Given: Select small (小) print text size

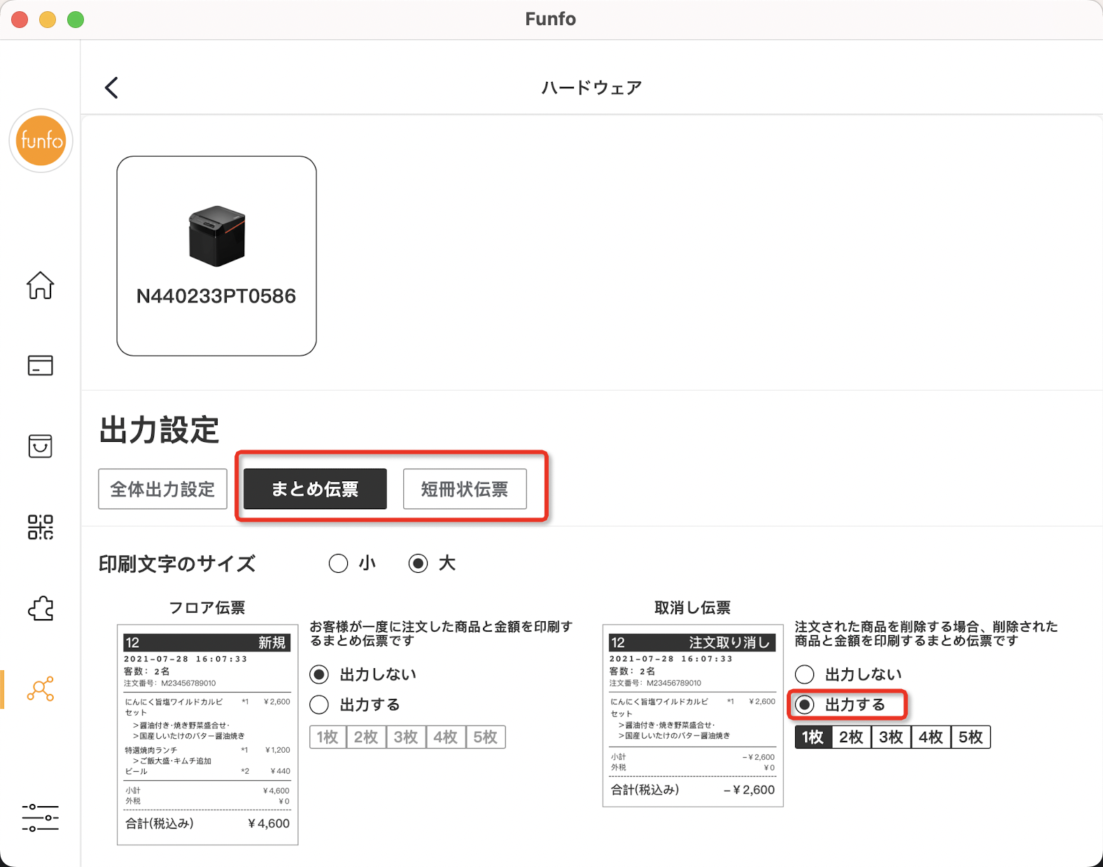Looking at the screenshot, I should click(x=339, y=563).
